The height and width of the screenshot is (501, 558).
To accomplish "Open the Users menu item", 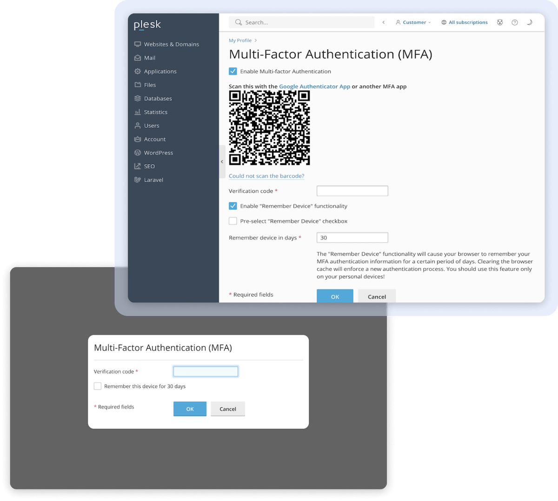I will pyautogui.click(x=152, y=126).
